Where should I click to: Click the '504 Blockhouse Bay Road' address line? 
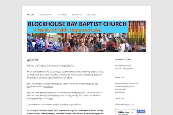click(125, 87)
